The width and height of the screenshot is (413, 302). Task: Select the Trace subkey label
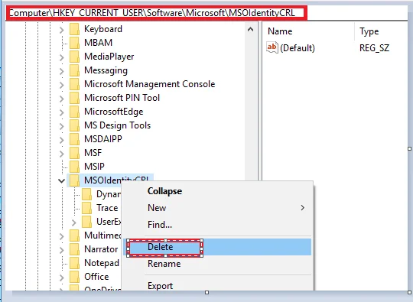coord(107,208)
